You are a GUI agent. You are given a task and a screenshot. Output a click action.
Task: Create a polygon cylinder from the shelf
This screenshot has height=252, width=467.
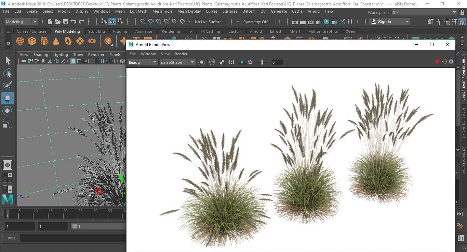44,41
